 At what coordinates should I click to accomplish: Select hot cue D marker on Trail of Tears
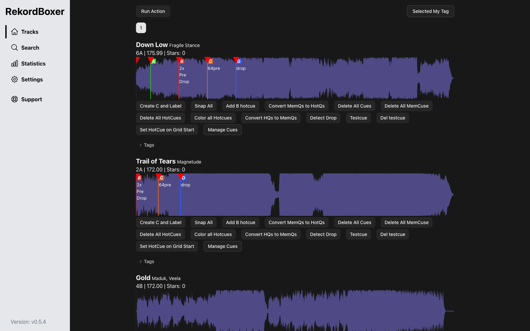pos(184,178)
